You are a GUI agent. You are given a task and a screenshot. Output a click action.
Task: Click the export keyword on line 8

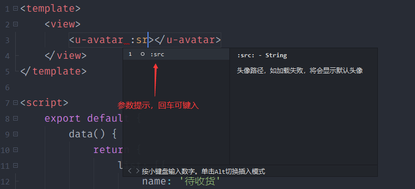point(63,119)
